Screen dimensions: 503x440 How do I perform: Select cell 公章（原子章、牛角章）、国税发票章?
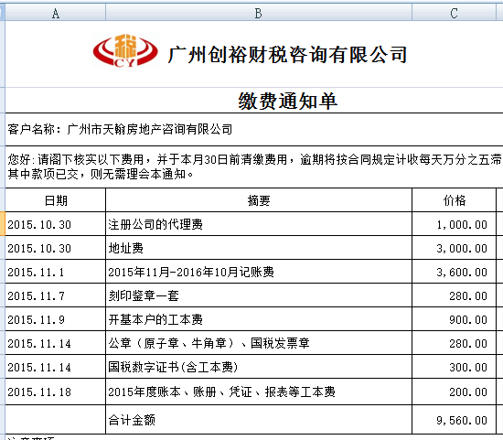pyautogui.click(x=259, y=343)
